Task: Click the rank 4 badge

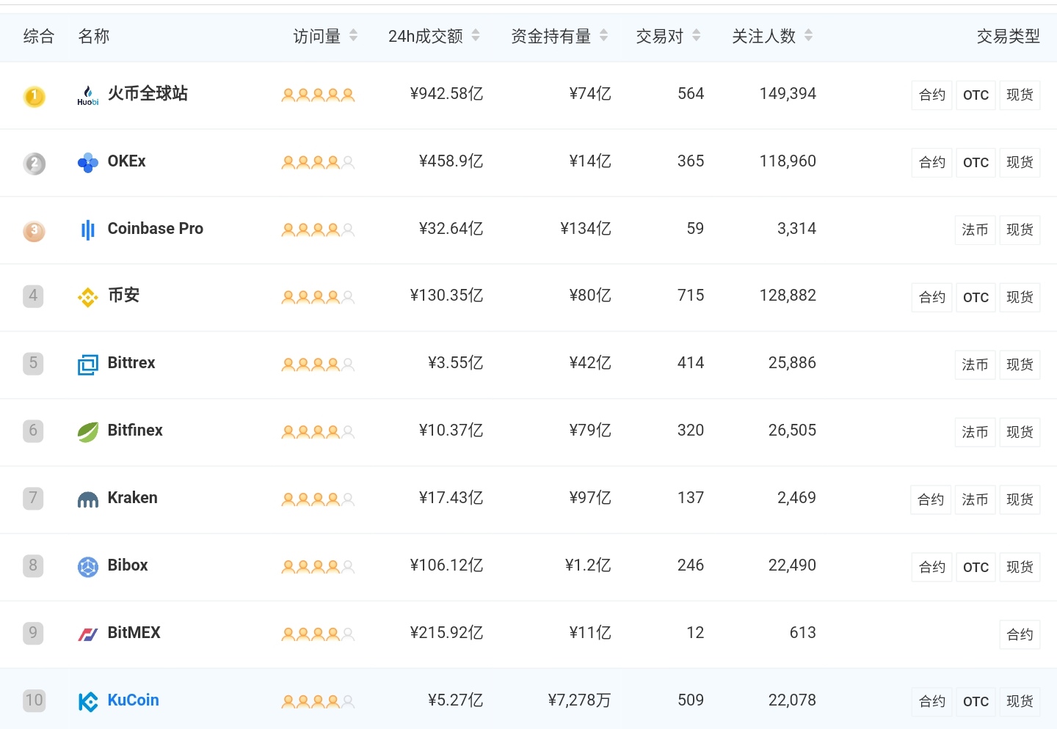Action: 33,296
